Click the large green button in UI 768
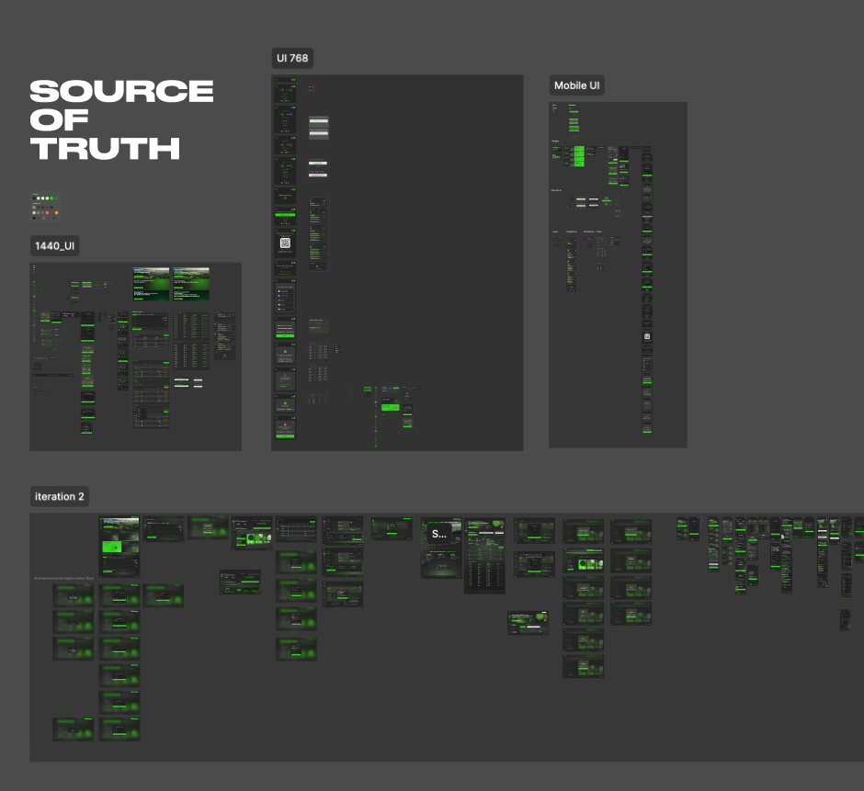This screenshot has height=791, width=864. pyautogui.click(x=390, y=407)
